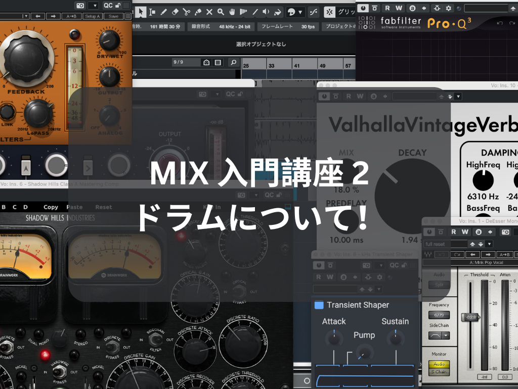
Task: Click the track search magnifier icon
Action: click(233, 62)
